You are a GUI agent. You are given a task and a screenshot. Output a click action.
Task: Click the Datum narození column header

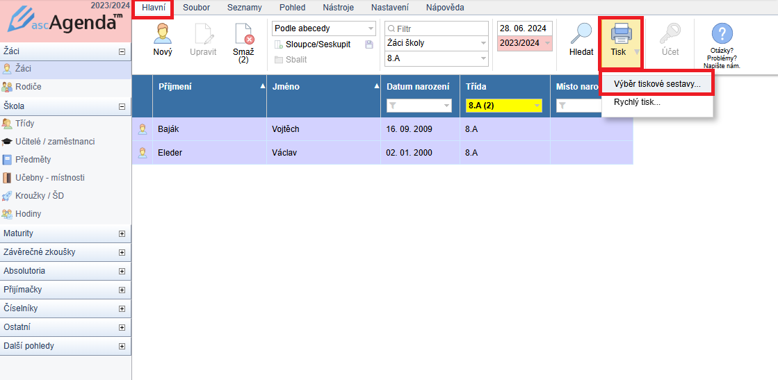(x=419, y=87)
